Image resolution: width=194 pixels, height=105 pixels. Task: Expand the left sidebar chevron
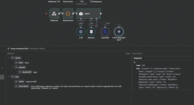[2, 68]
